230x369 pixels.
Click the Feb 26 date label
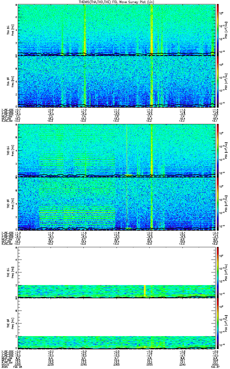(x=18, y=367)
